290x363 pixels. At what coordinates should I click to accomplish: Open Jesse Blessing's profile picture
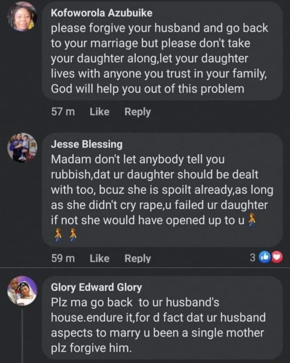(22, 147)
